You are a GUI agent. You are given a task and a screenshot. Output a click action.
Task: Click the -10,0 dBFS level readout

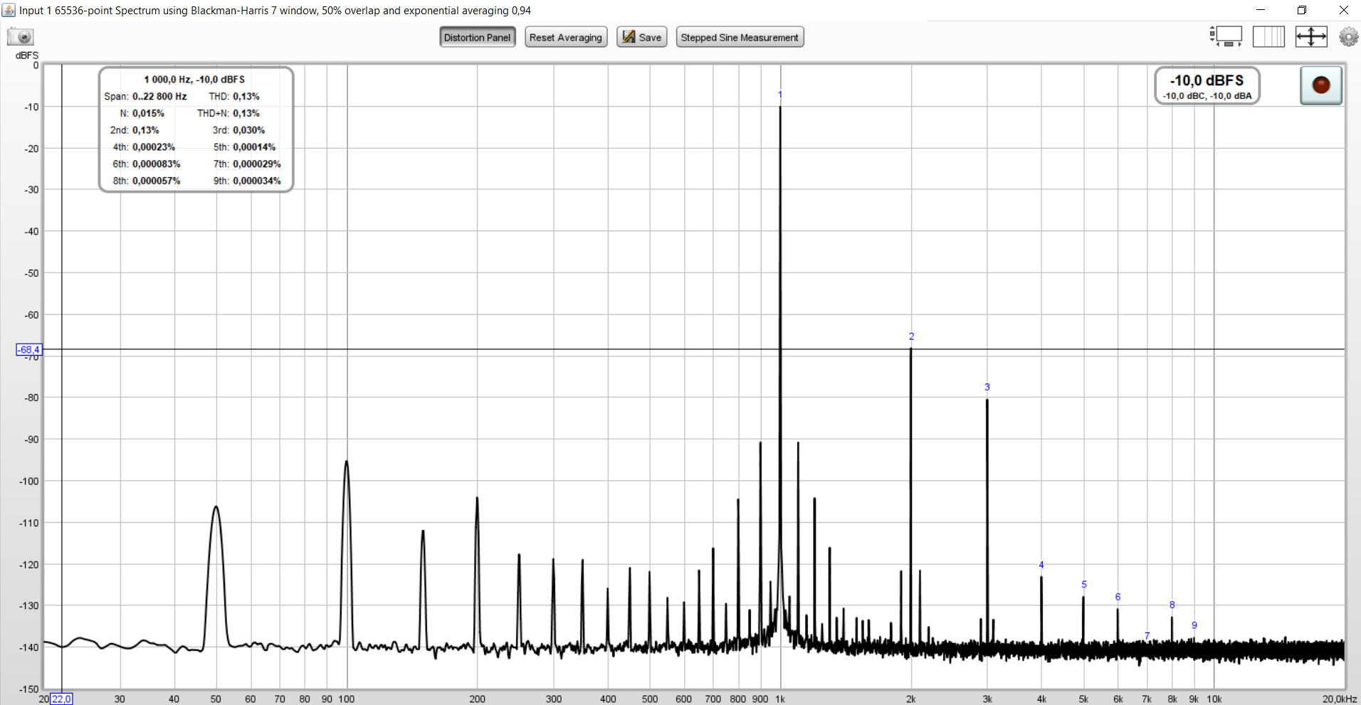point(1207,80)
